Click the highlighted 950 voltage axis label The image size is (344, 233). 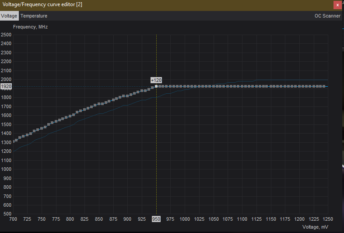(x=156, y=219)
